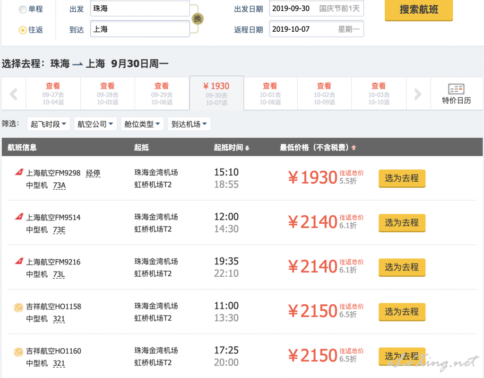
Task: Click the ¥2150 price for HO1160
Action: click(313, 356)
